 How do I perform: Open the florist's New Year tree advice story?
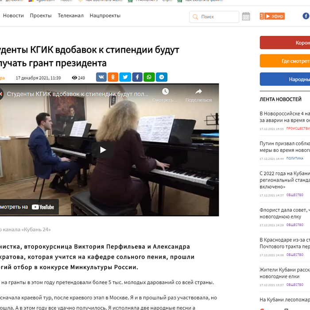pos(285,213)
